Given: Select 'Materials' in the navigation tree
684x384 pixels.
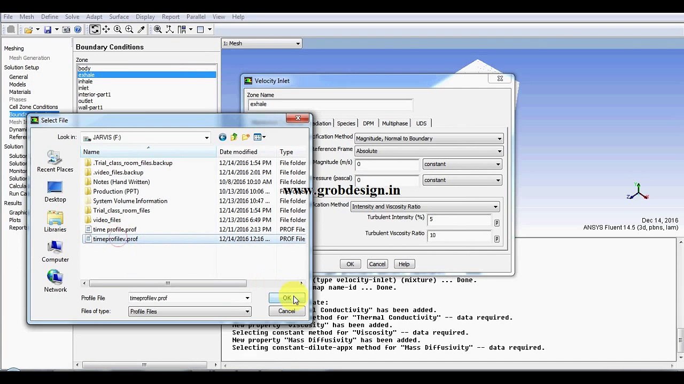Looking at the screenshot, I should point(20,92).
